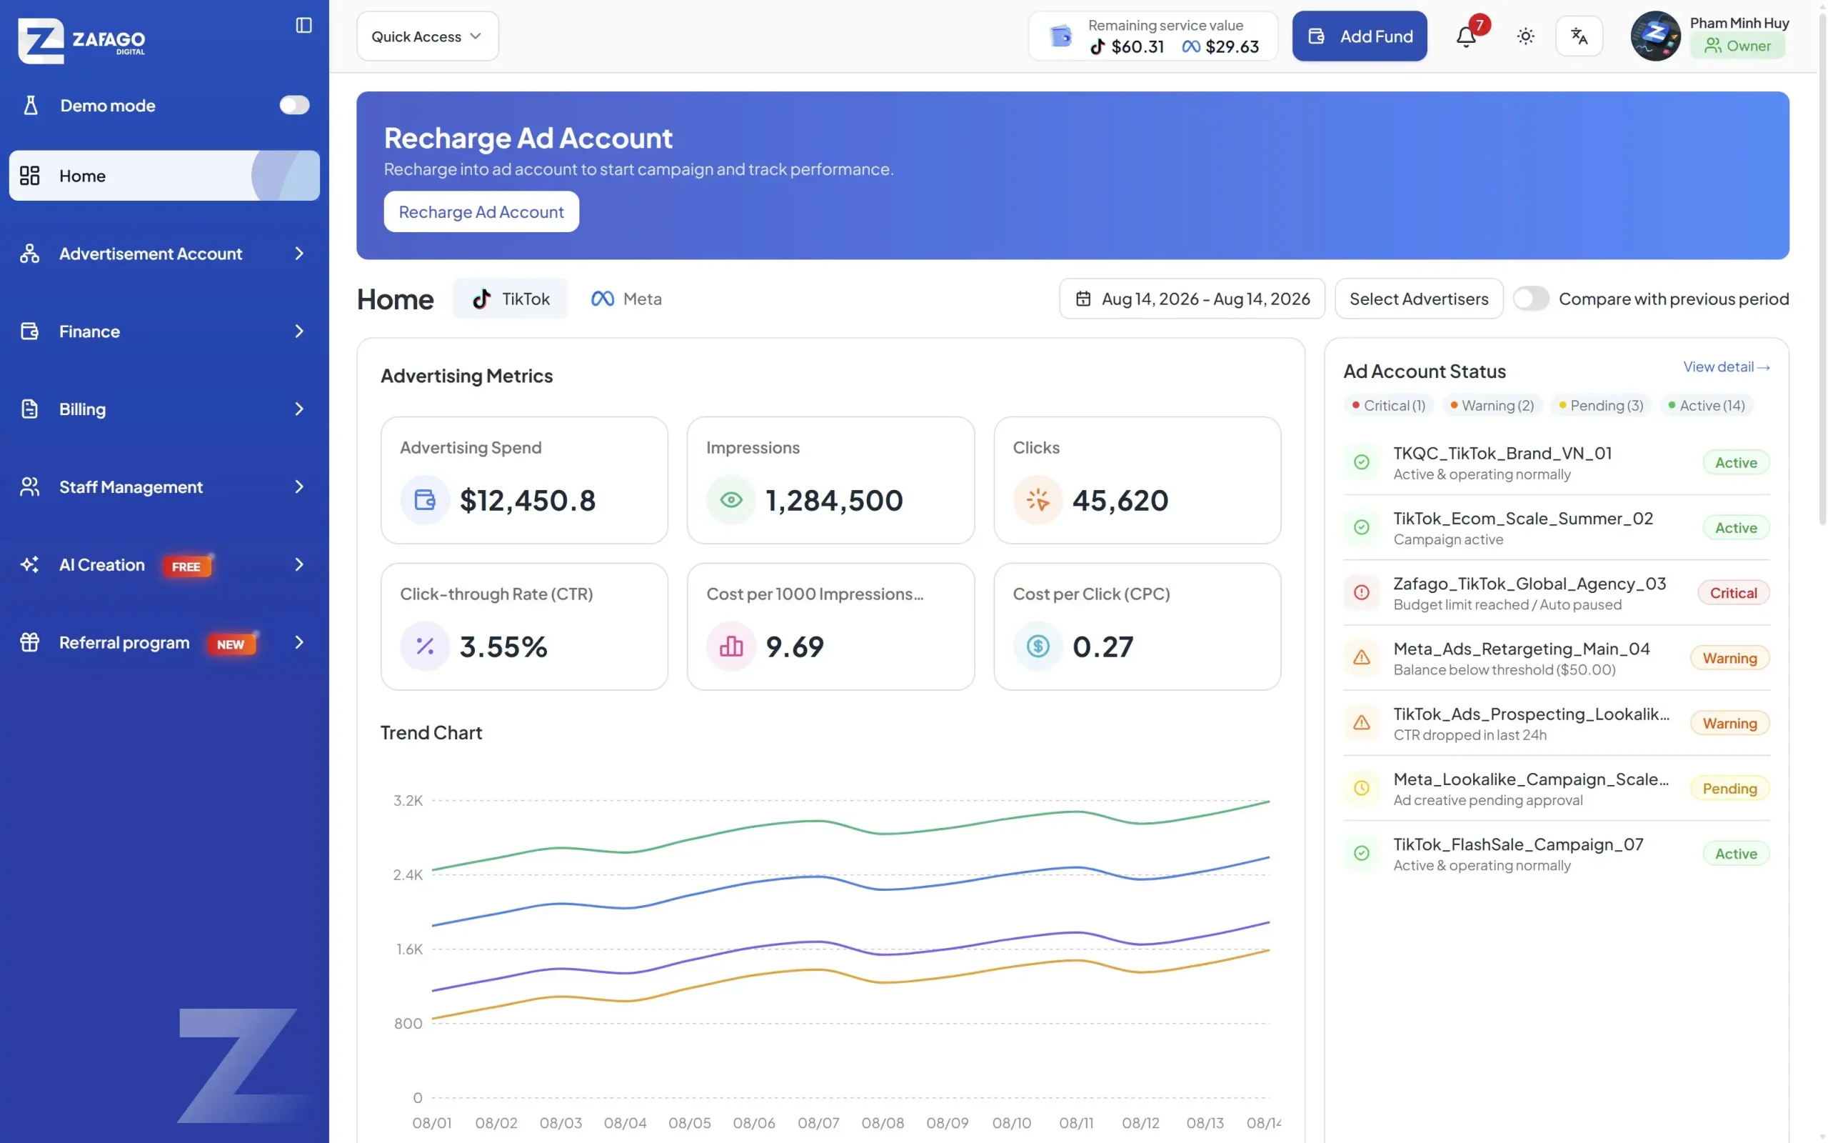Open TikTok_FlashSale_Campaign_07 account row

point(1556,854)
